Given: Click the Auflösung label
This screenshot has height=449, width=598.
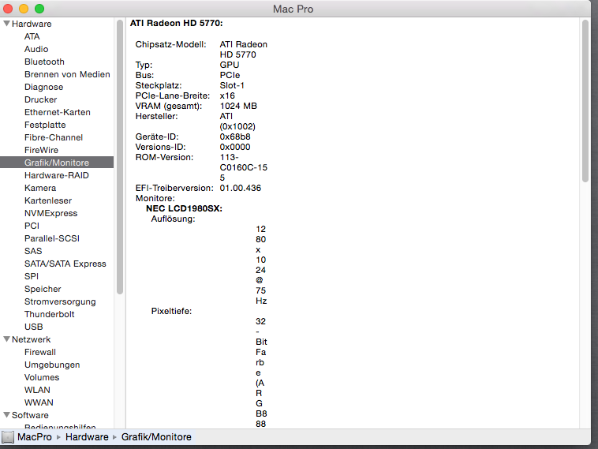Looking at the screenshot, I should pyautogui.click(x=173, y=219).
